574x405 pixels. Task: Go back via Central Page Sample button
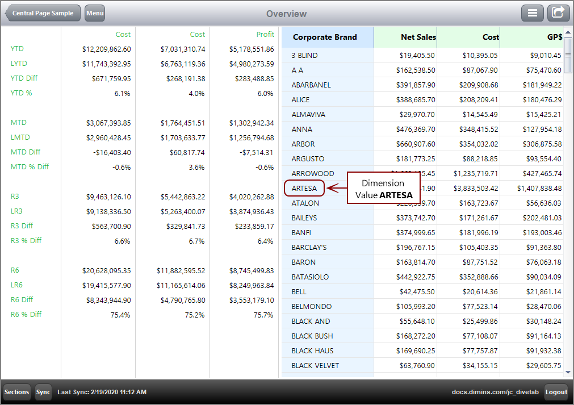click(x=43, y=13)
